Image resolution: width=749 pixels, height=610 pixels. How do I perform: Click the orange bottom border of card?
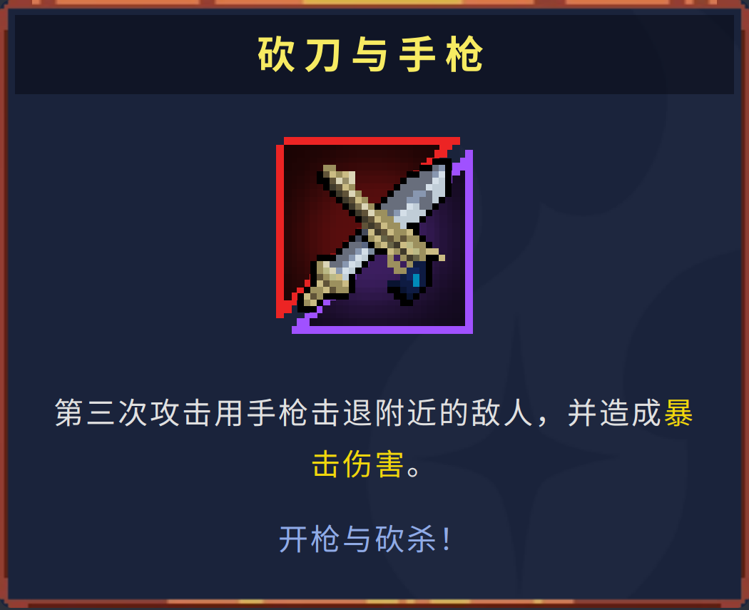pyautogui.click(x=374, y=604)
